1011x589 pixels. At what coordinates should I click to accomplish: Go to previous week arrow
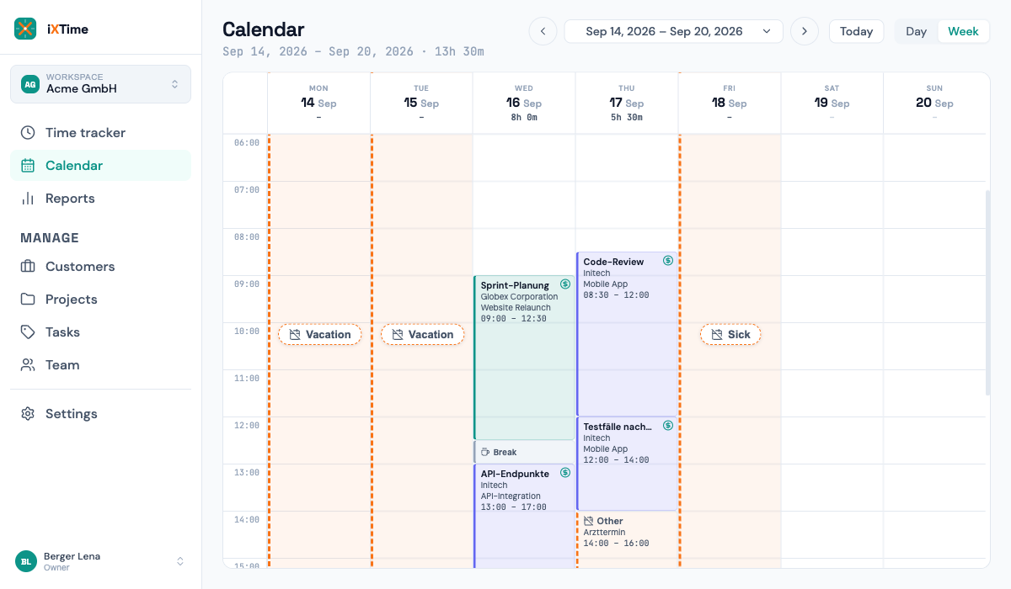tap(543, 31)
